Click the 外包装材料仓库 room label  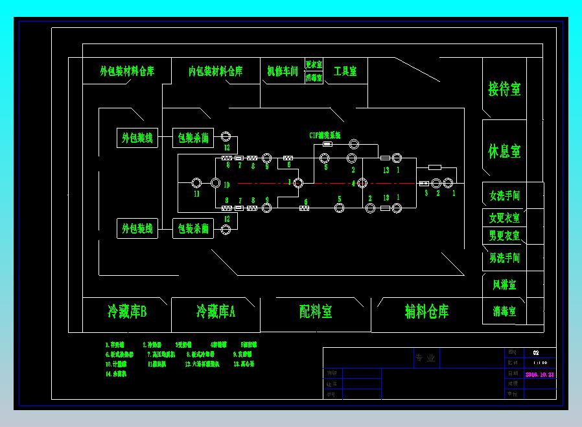[x=127, y=71]
